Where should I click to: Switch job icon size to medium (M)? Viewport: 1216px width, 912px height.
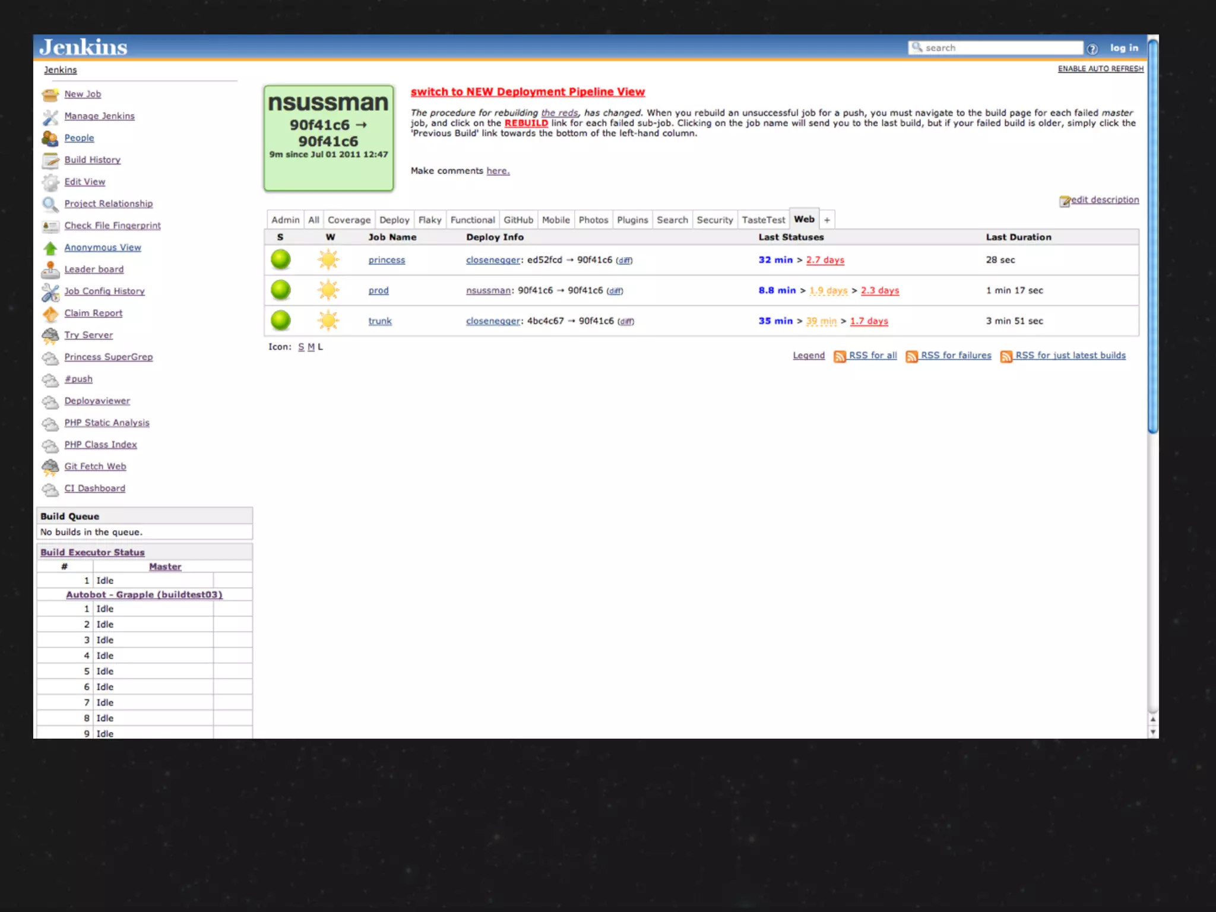click(x=311, y=347)
